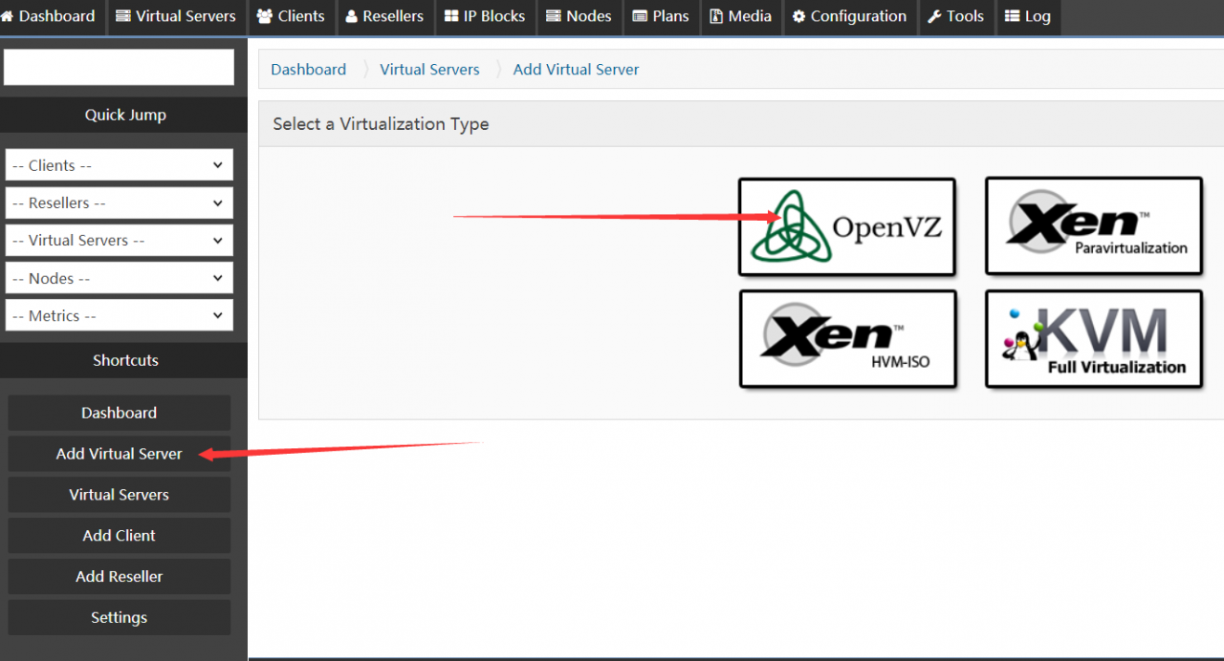Go to Virtual Servers via breadcrumb link

coord(429,70)
